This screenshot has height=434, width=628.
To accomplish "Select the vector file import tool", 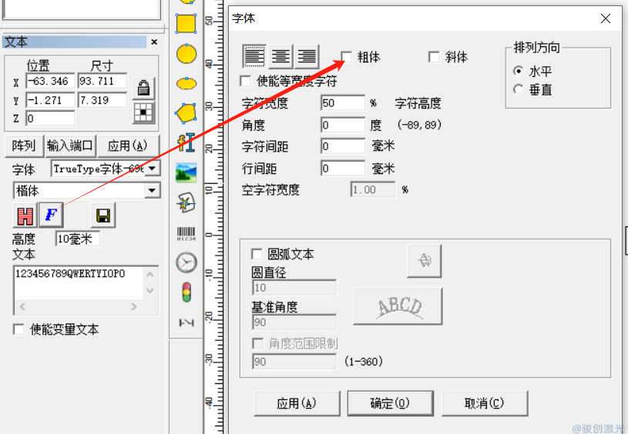I will click(186, 203).
